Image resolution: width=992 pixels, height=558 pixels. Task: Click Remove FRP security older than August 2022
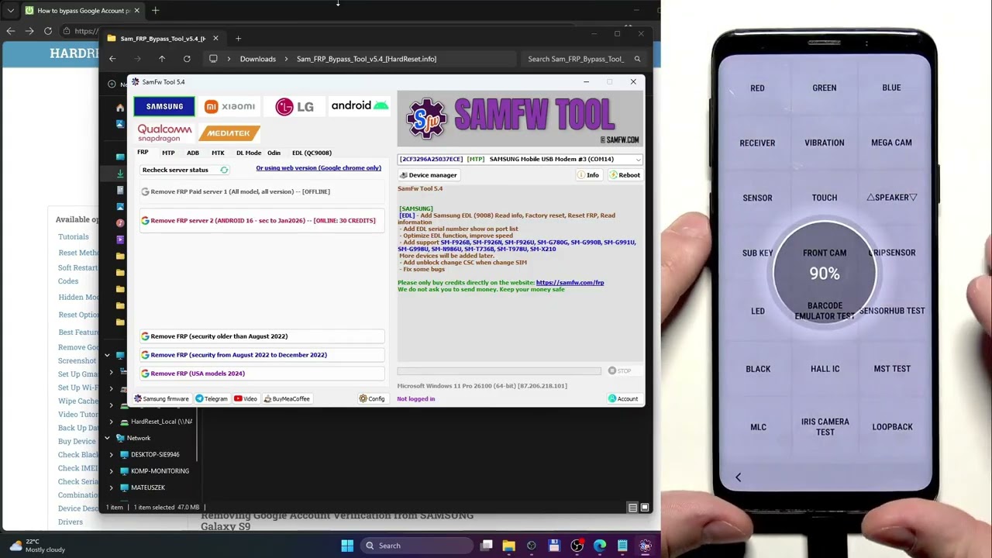pos(263,336)
